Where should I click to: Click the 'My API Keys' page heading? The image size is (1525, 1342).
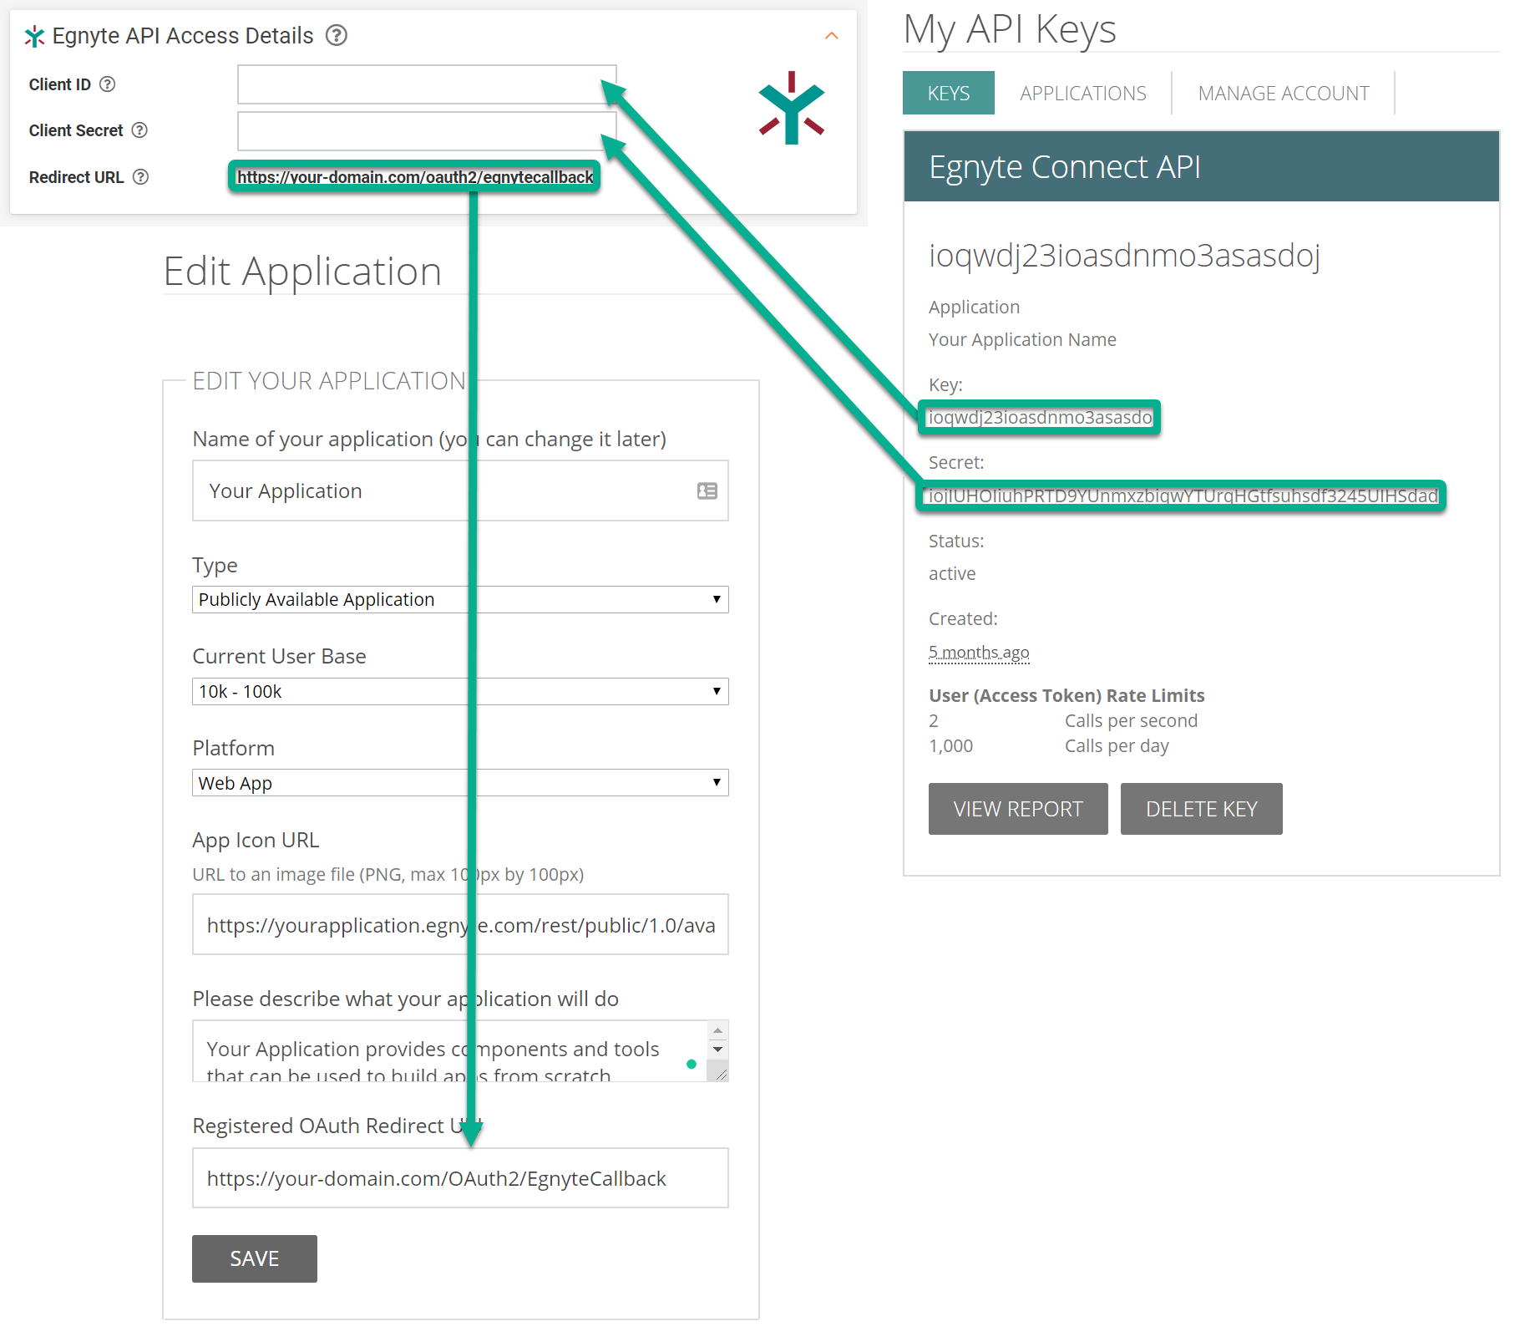pos(1010,30)
